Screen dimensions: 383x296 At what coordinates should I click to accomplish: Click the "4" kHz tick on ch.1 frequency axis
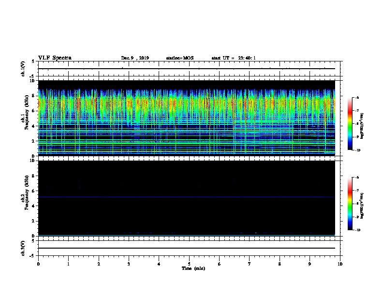point(33,126)
